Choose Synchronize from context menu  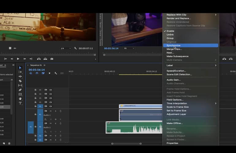pos(191,45)
